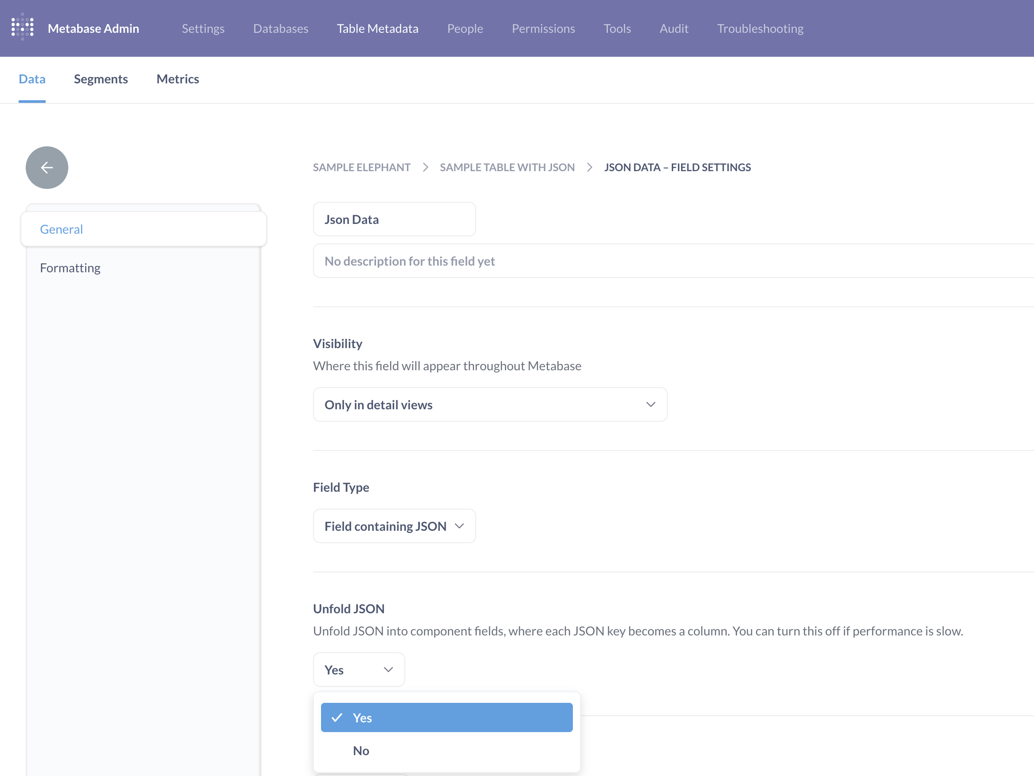Open the Databases admin menu

(281, 28)
